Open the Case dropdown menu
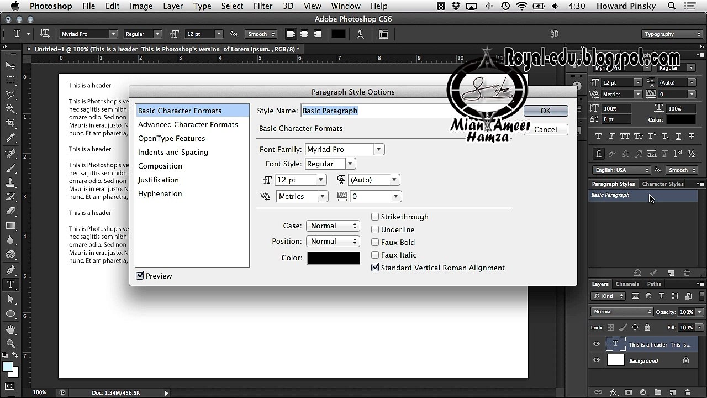 (x=333, y=226)
